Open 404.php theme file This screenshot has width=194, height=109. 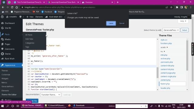pyautogui.click(x=164, y=55)
